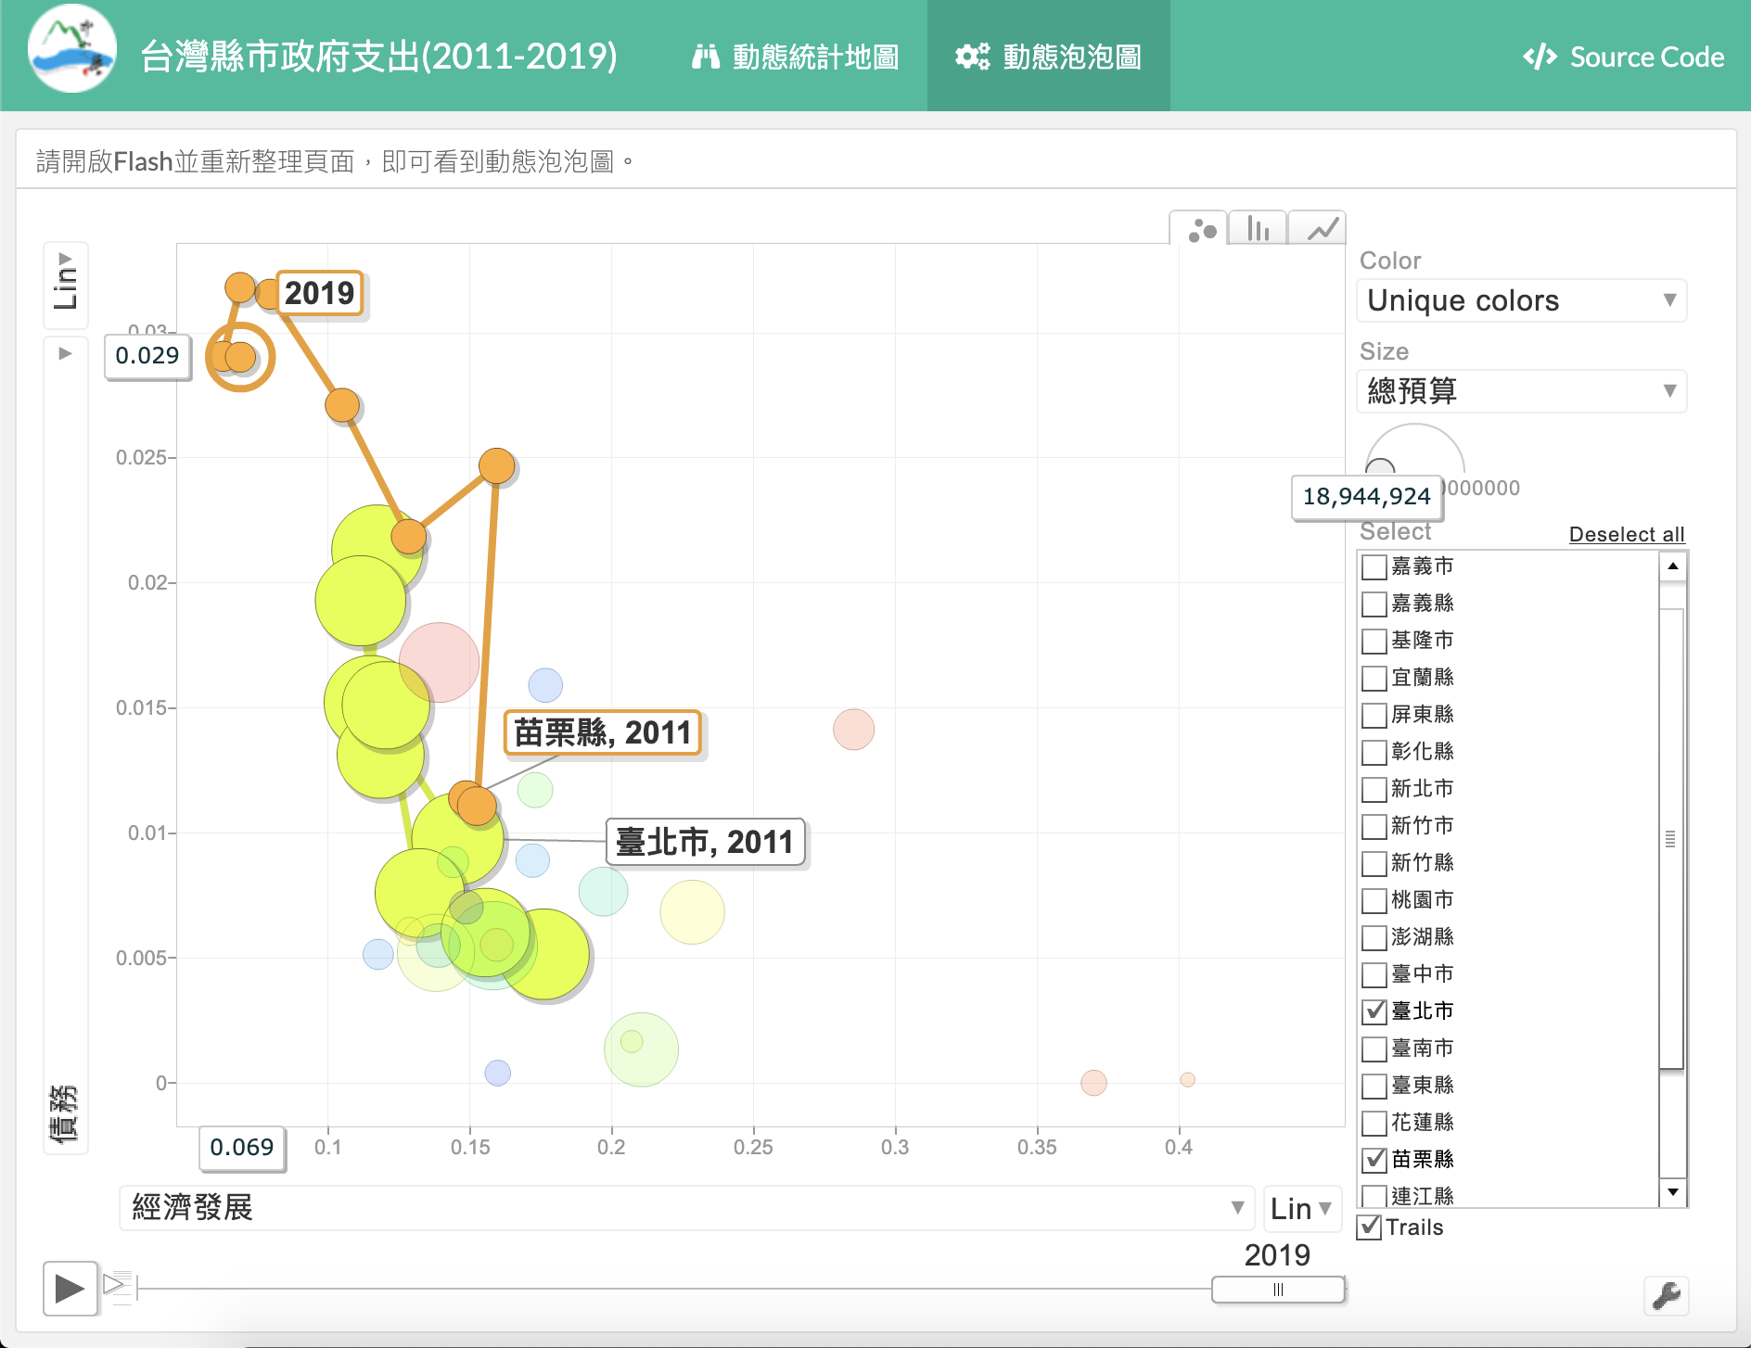Click the Select list scrollbar thumb
Viewport: 1751px width, 1348px height.
[x=1671, y=839]
